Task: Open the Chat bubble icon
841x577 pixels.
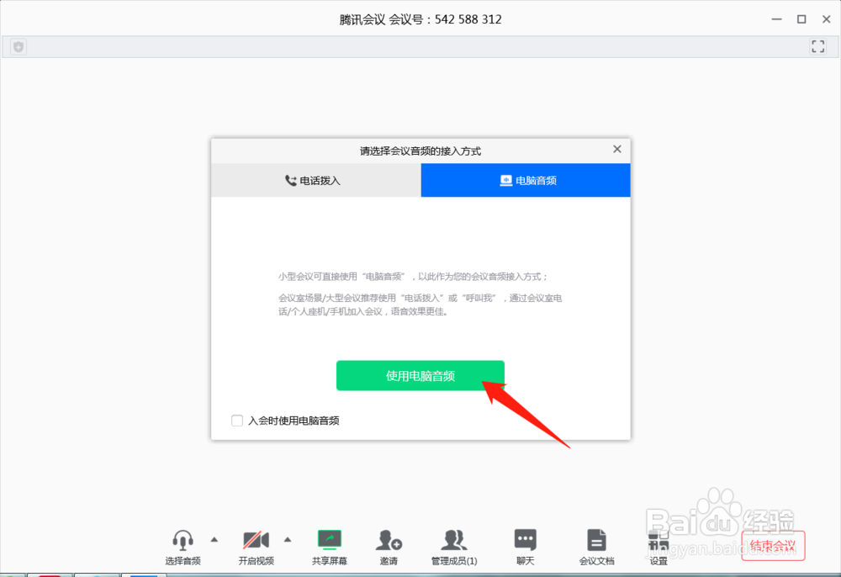Action: (x=525, y=540)
